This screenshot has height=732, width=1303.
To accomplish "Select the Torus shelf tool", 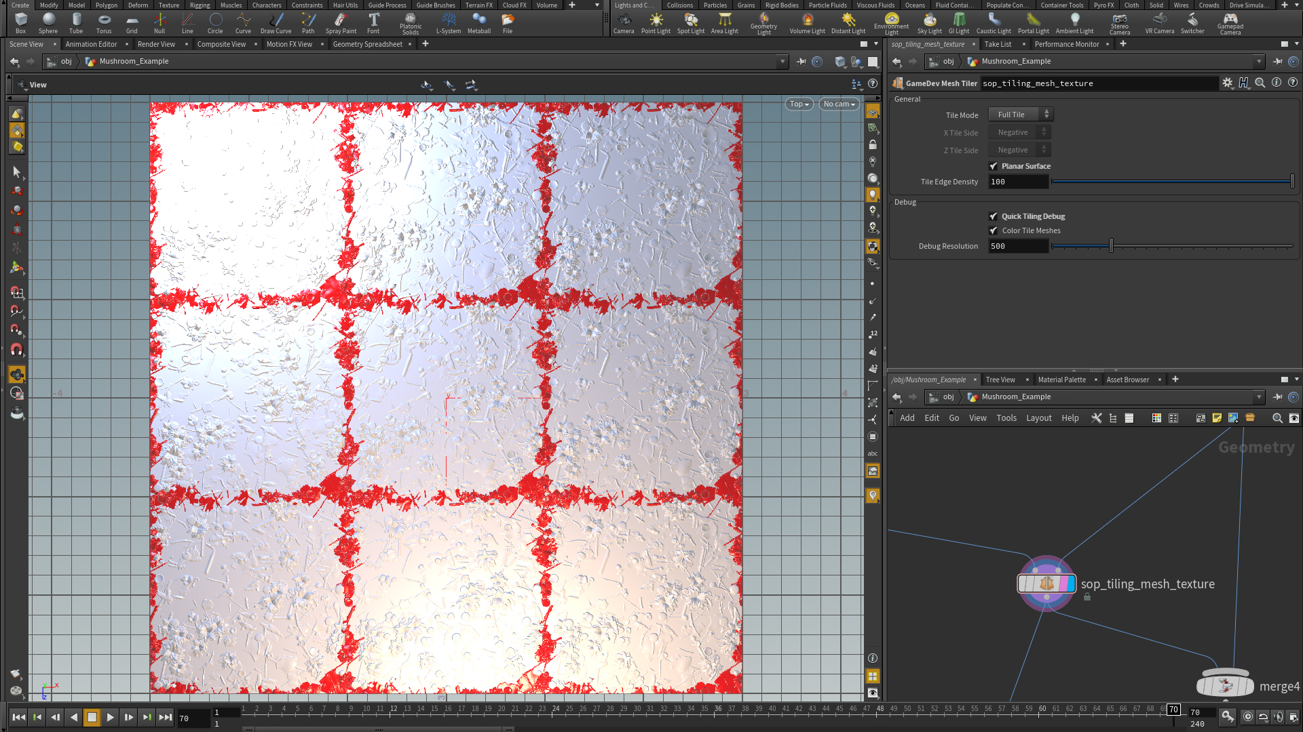I will pos(104,22).
